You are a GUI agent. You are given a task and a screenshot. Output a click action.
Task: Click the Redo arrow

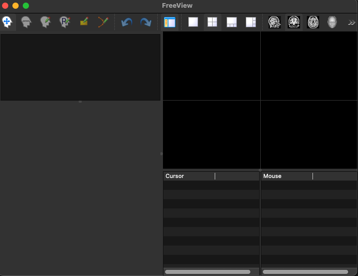pos(146,22)
